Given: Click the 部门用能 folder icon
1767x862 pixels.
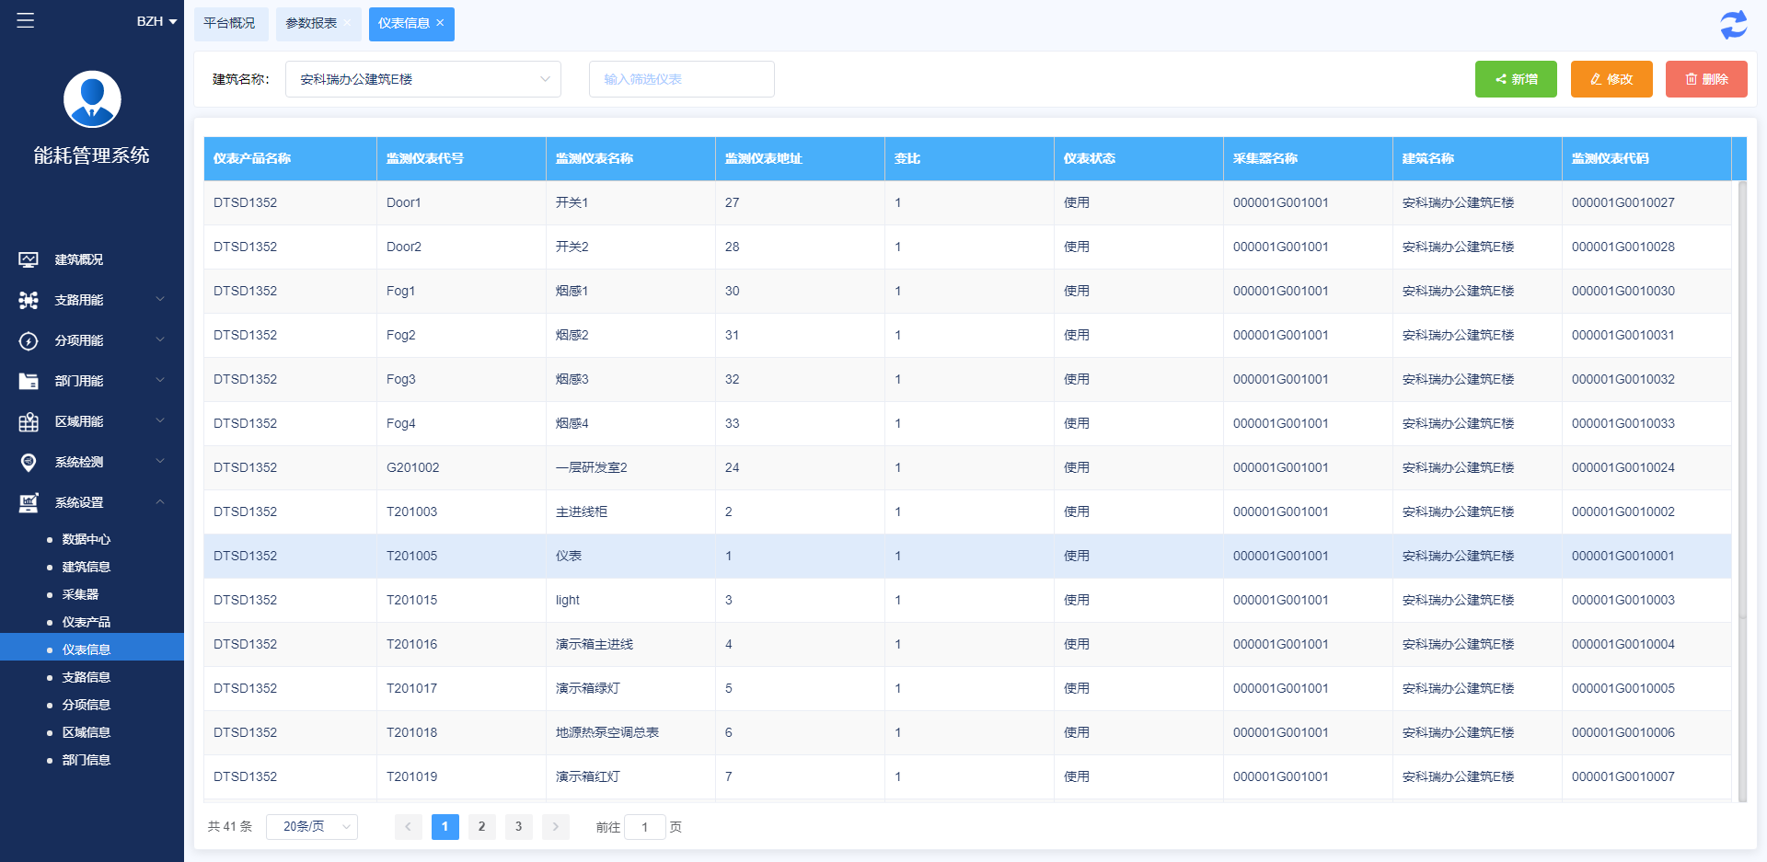Looking at the screenshot, I should point(29,381).
